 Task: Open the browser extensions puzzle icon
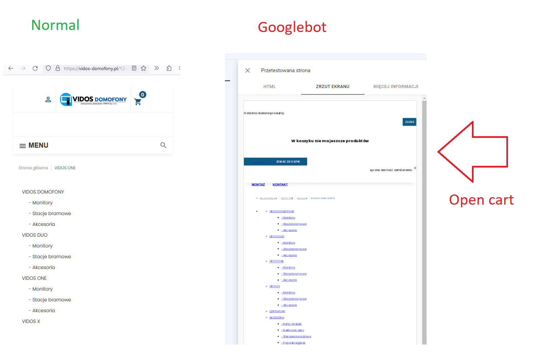[169, 68]
